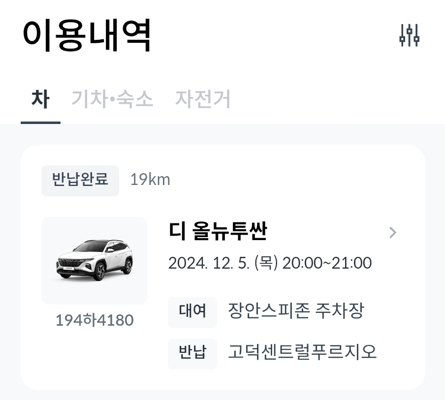
Task: Tap the 반납완료 status badge
Action: click(80, 180)
